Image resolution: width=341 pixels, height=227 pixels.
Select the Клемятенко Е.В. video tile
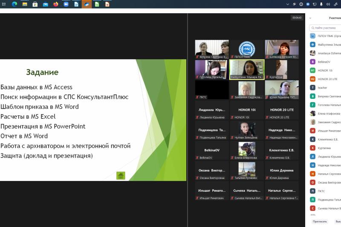coord(282,150)
